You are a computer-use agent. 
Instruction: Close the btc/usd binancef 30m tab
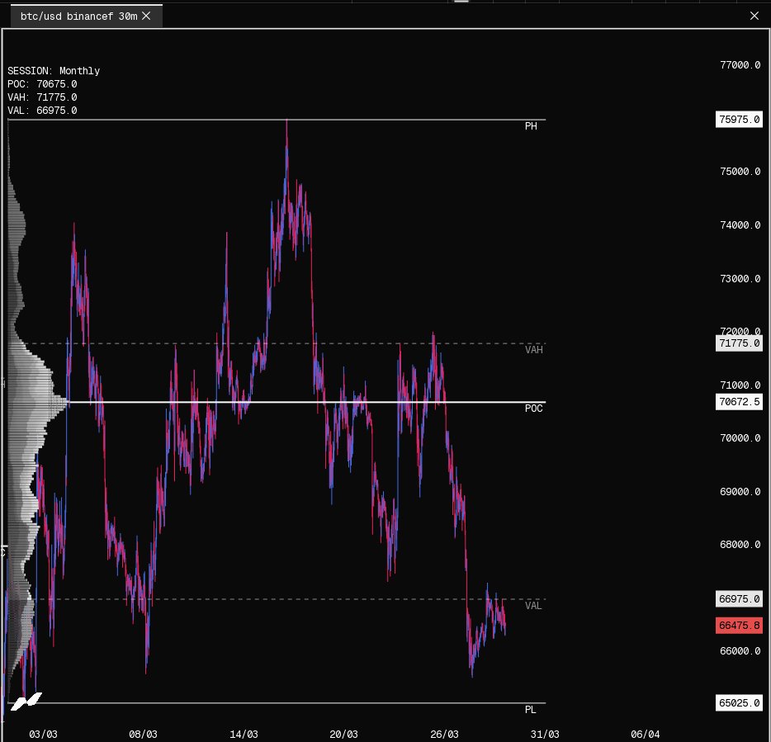[146, 16]
